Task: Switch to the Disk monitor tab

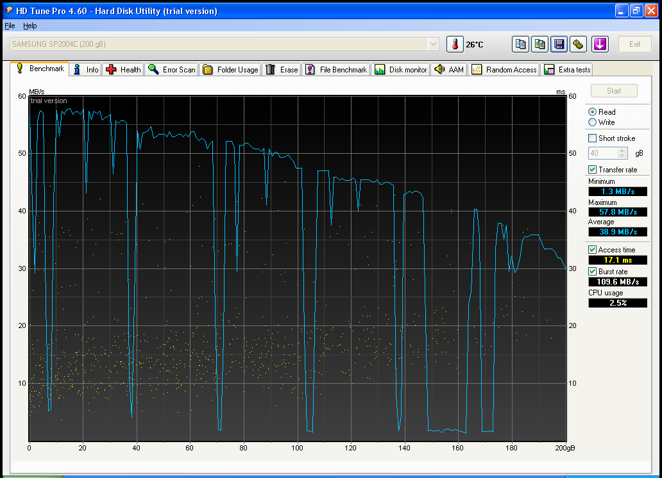Action: coord(401,70)
